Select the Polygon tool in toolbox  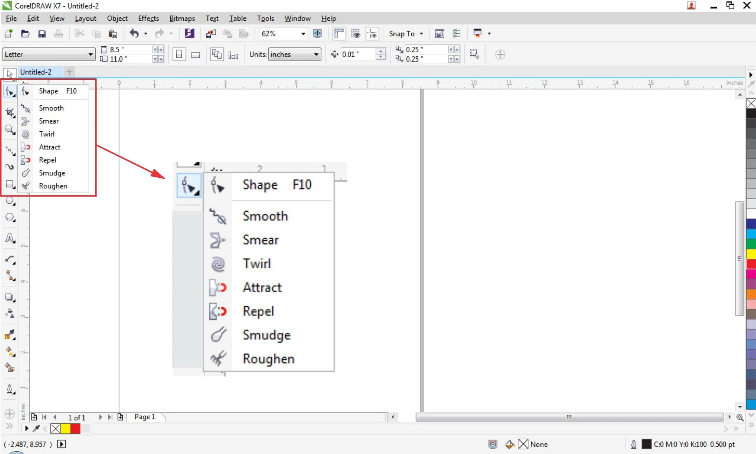[9, 218]
